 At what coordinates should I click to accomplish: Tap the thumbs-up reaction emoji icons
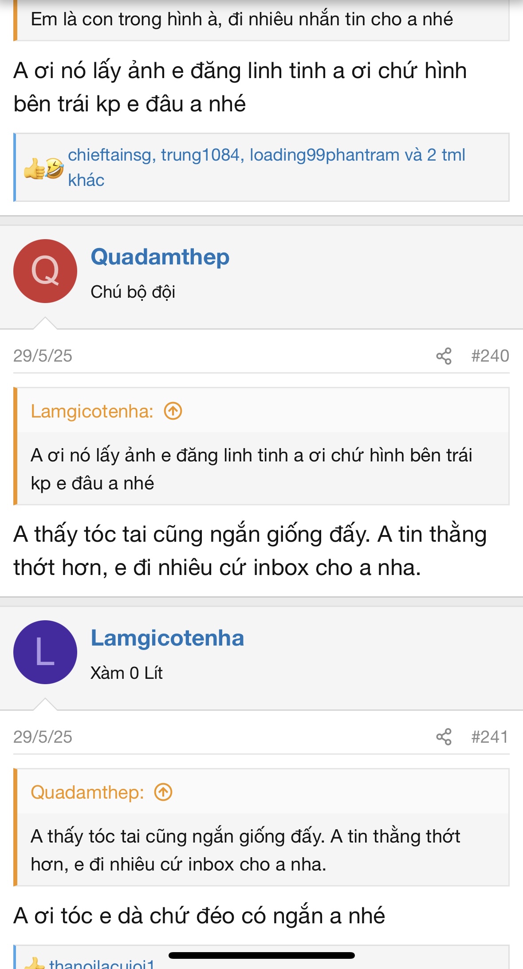(43, 169)
